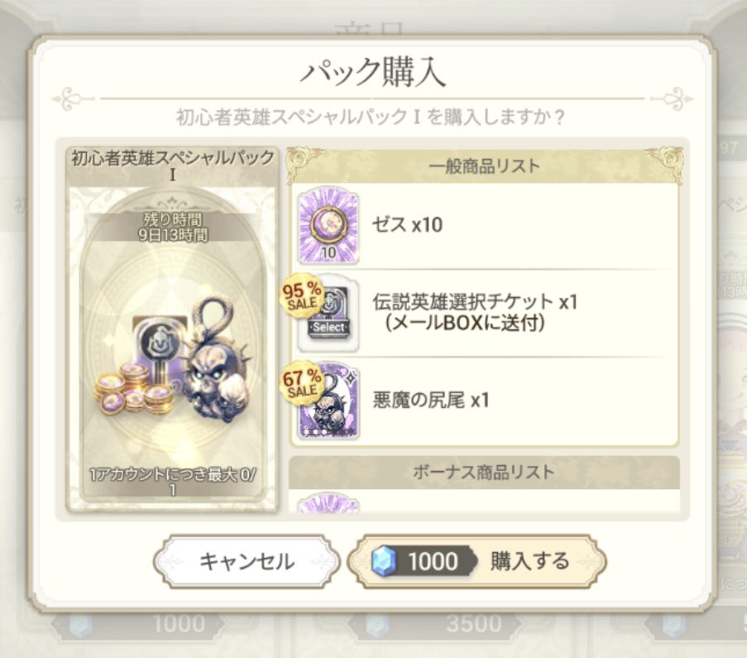
Task: Select the 一般商品リスト header
Action: (x=484, y=166)
